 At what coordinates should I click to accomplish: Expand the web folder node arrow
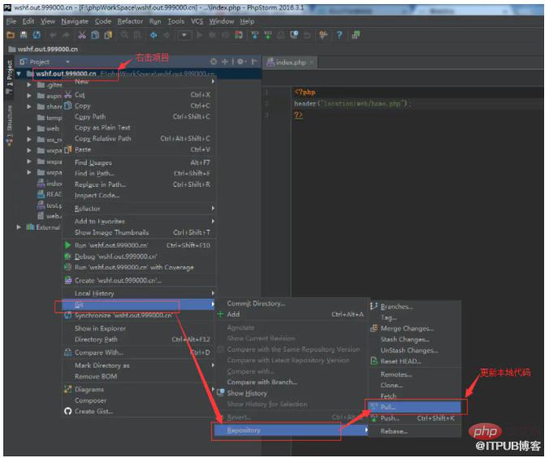(29, 129)
